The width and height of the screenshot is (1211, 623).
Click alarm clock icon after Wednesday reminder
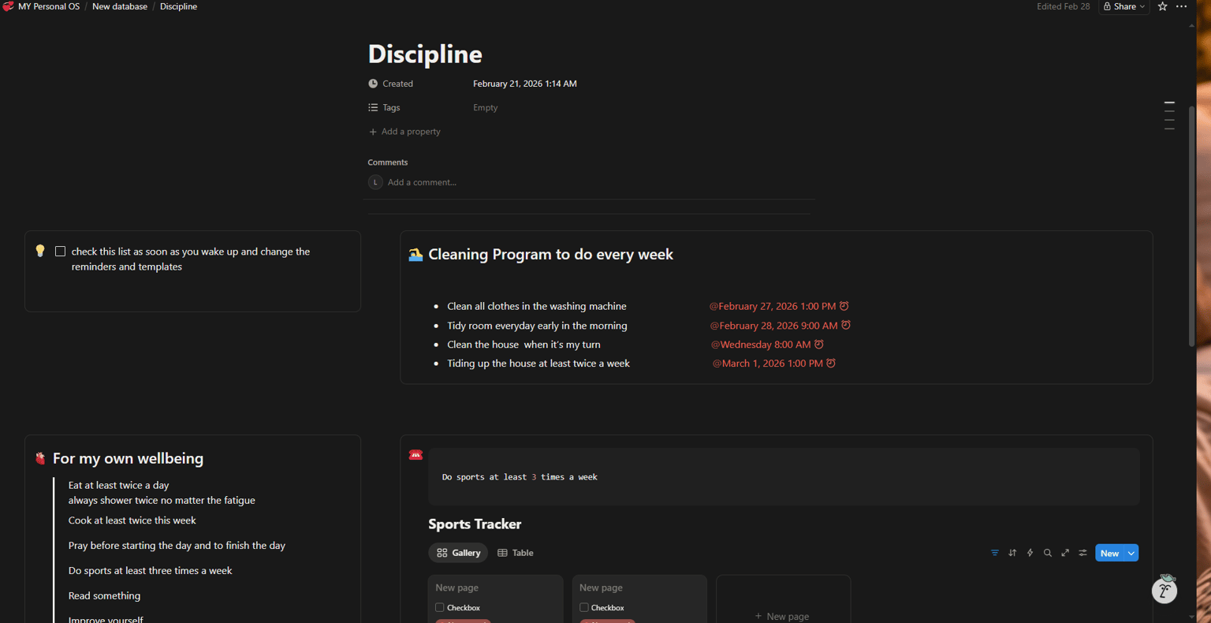click(819, 345)
